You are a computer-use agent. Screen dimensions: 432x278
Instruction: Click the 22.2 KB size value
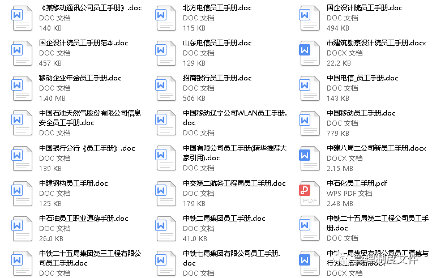(339, 63)
